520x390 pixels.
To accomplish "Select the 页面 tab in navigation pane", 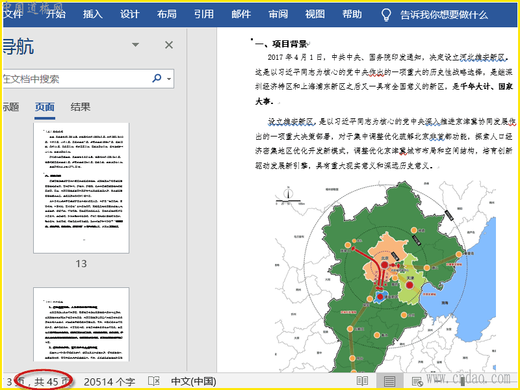I will click(x=45, y=107).
